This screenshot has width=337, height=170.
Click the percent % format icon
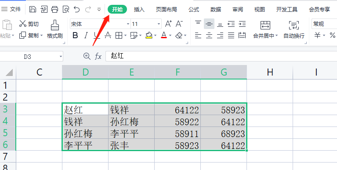coord(333,35)
